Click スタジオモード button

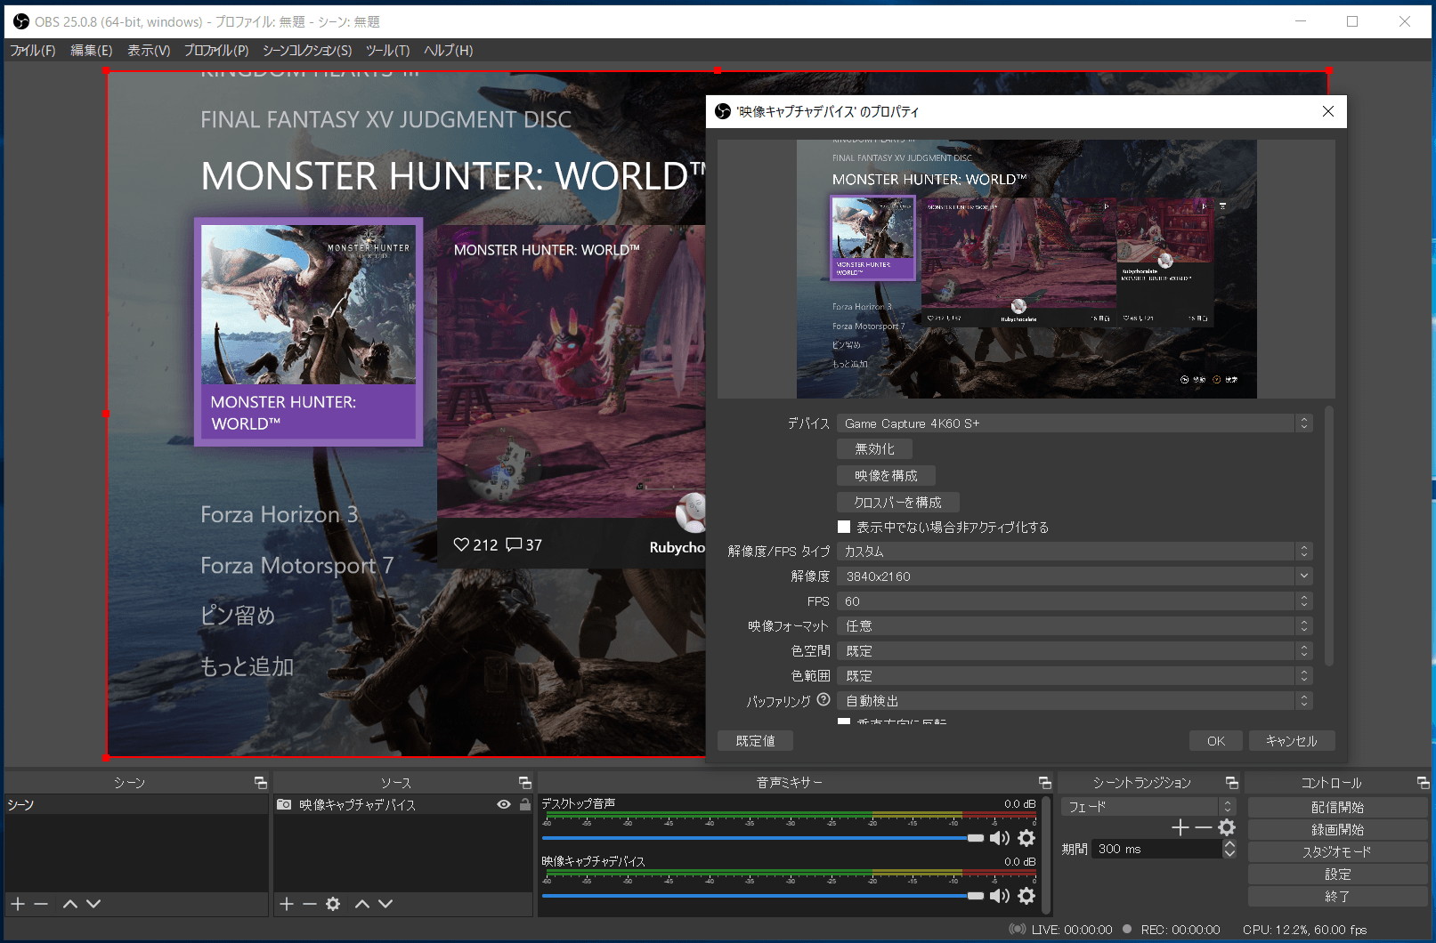point(1337,851)
